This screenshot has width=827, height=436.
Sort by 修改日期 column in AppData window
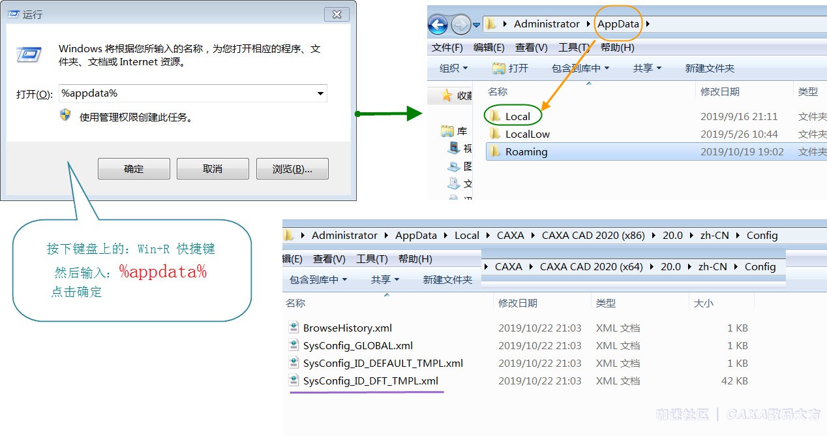(719, 92)
